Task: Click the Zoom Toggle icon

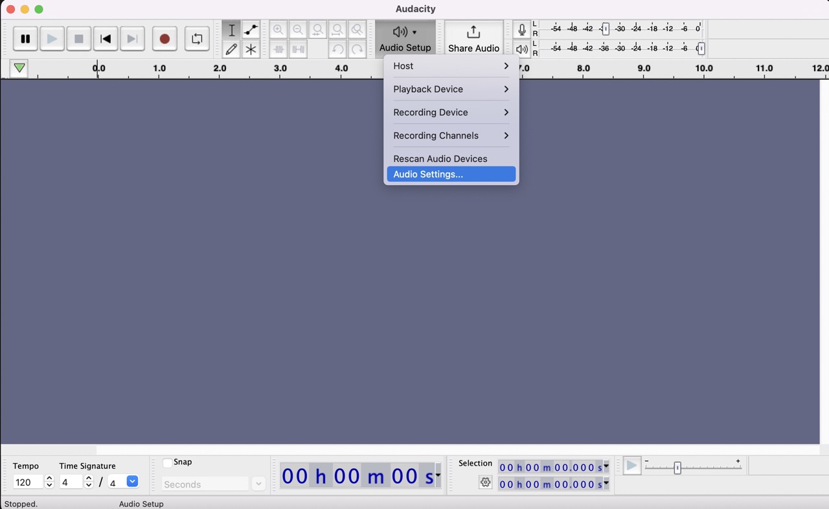Action: point(357,30)
